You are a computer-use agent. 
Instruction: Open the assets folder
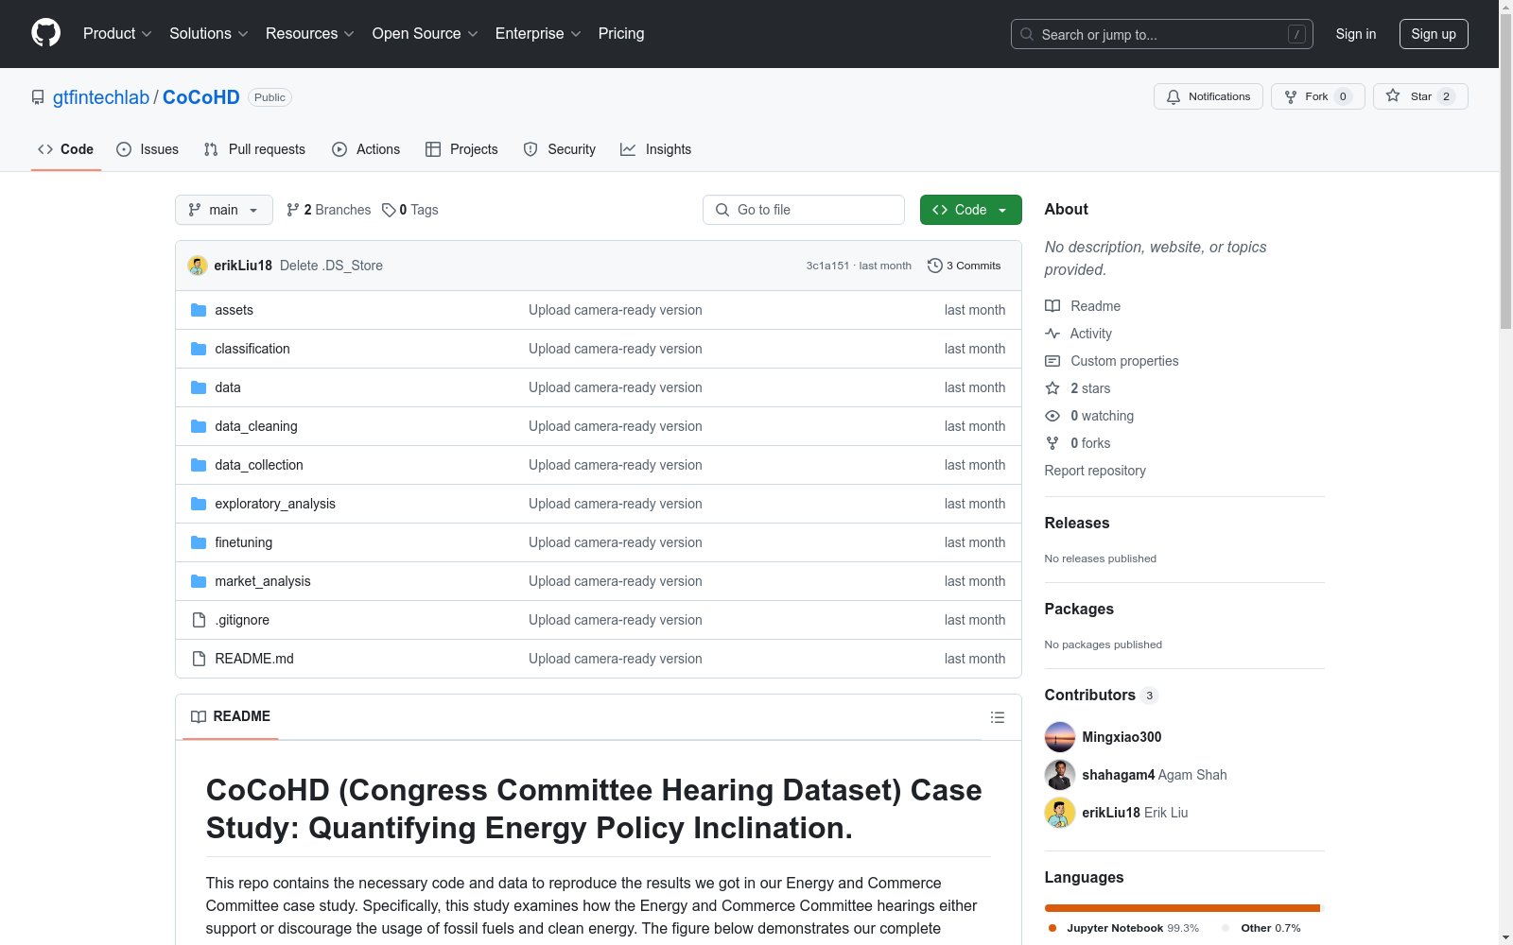click(x=234, y=310)
